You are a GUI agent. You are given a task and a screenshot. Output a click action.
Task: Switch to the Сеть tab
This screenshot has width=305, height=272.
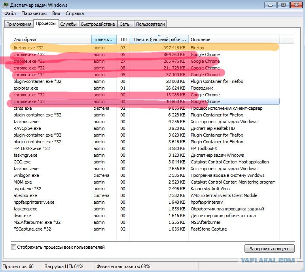[x=125, y=24]
